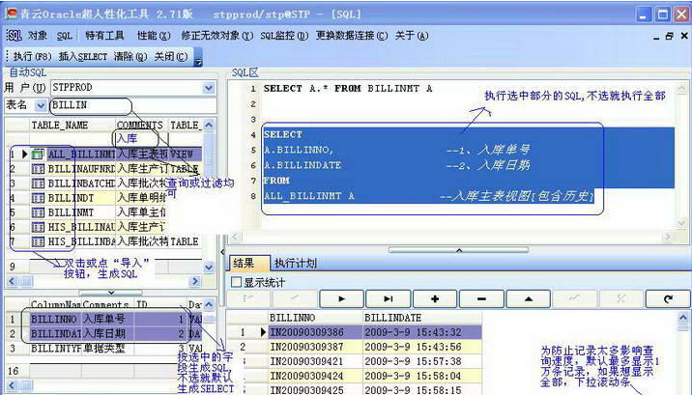
Task: Select the BILLINMT table icon
Action: pos(38,212)
